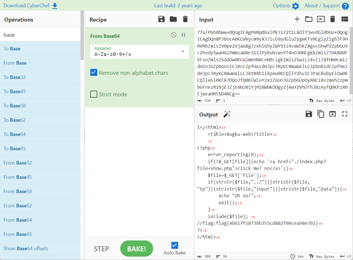Disable the From Base64 operation

pyautogui.click(x=174, y=35)
